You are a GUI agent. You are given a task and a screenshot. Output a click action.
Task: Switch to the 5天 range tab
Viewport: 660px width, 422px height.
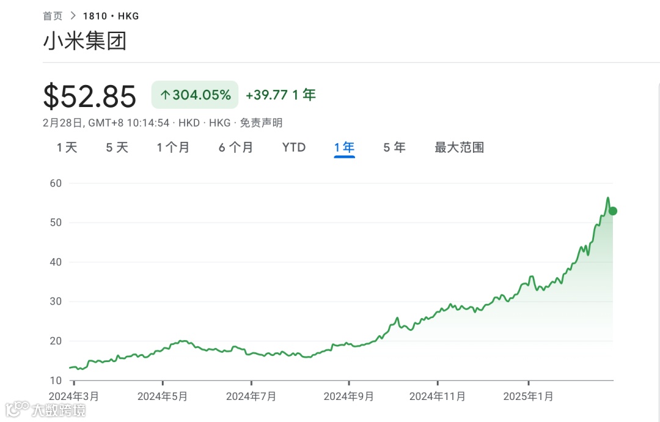(x=117, y=147)
